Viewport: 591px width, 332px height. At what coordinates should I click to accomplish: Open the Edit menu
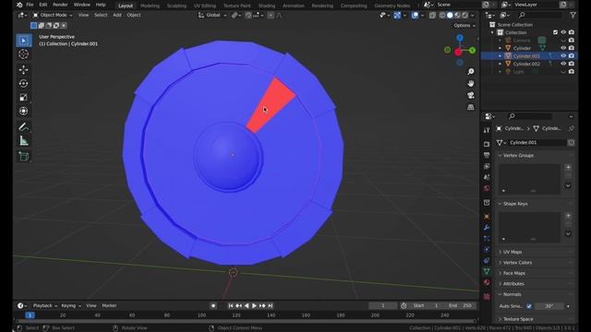tap(43, 5)
